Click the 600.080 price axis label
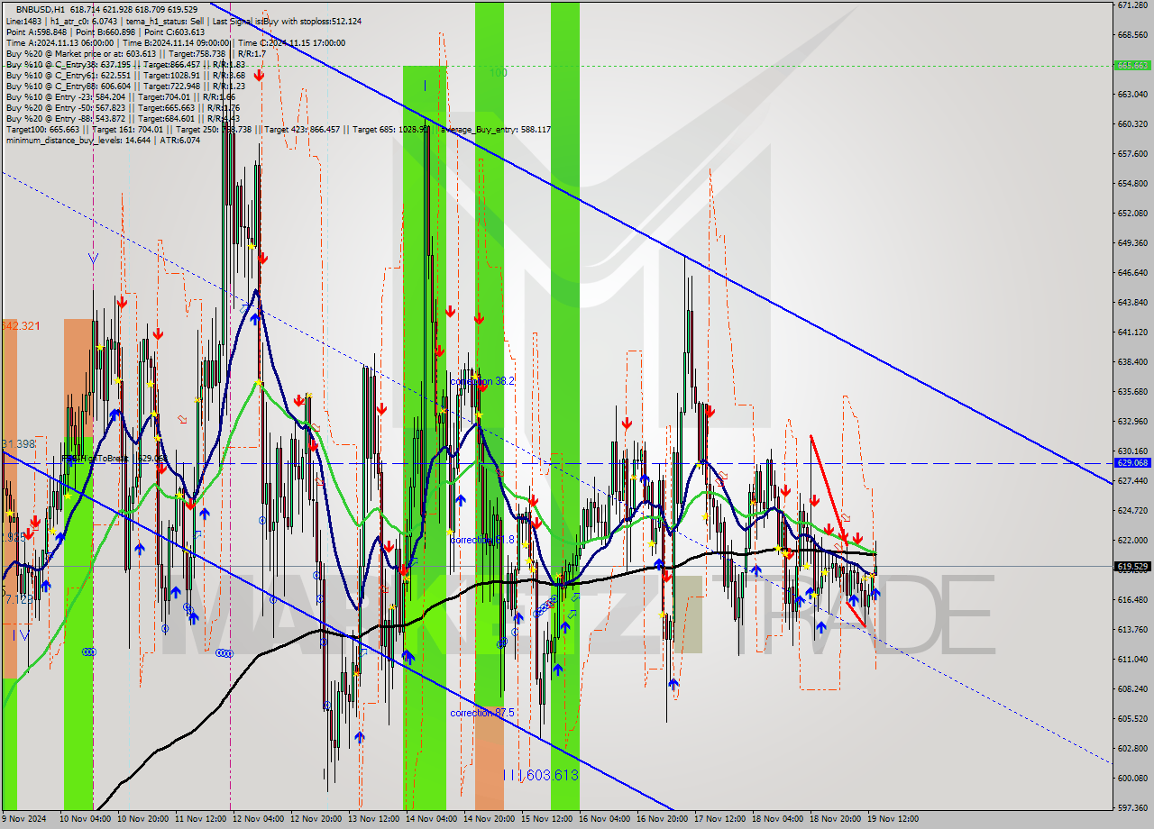Screen dimensions: 1154x829 tap(1131, 779)
